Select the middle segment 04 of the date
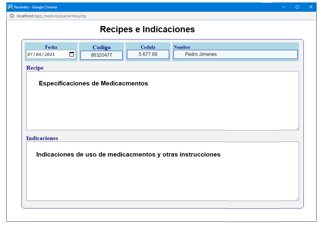322x227 pixels. coord(38,54)
